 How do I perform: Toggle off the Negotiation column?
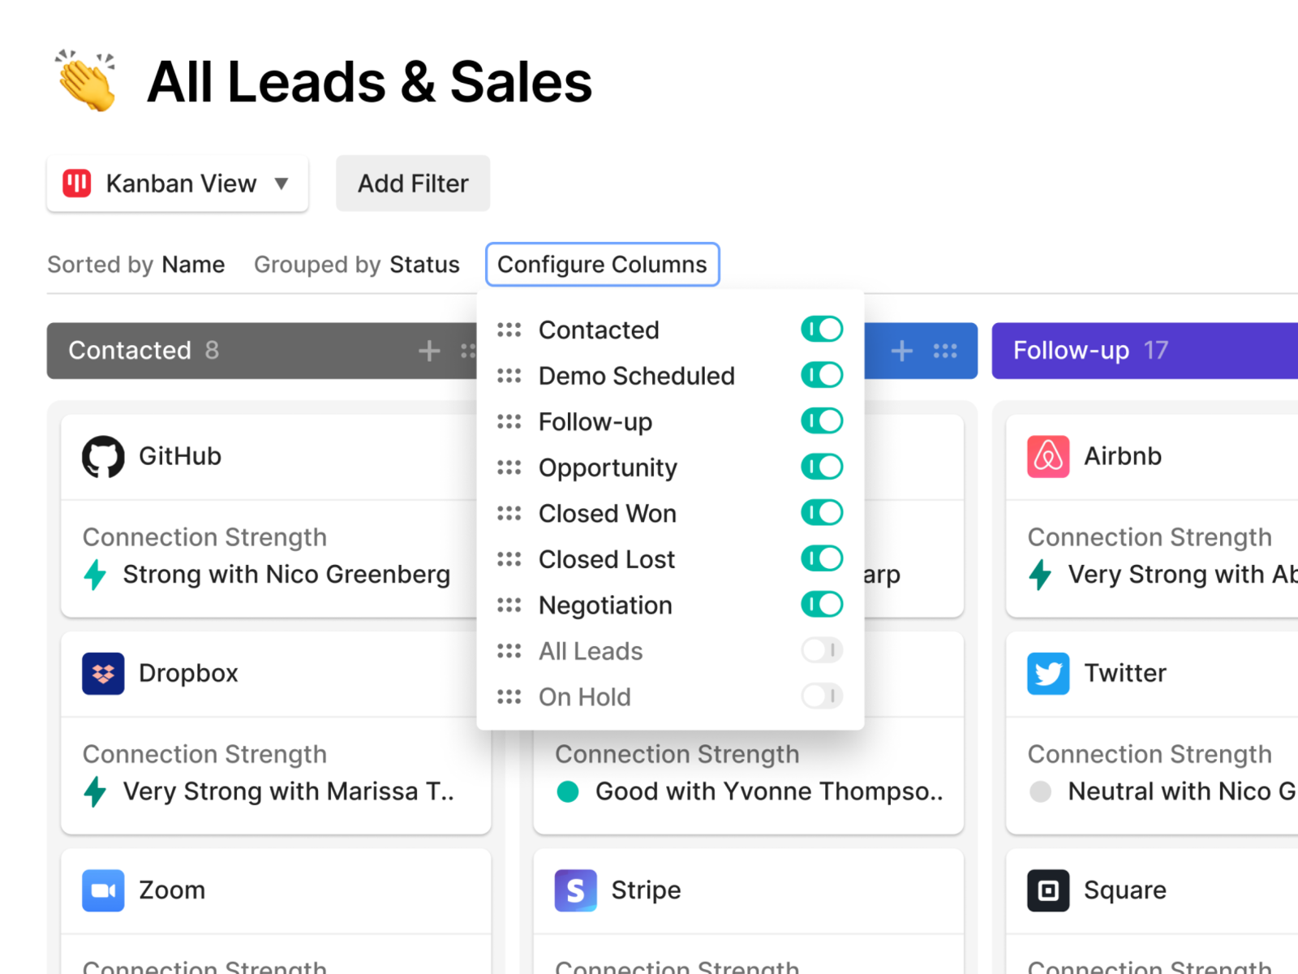tap(822, 604)
